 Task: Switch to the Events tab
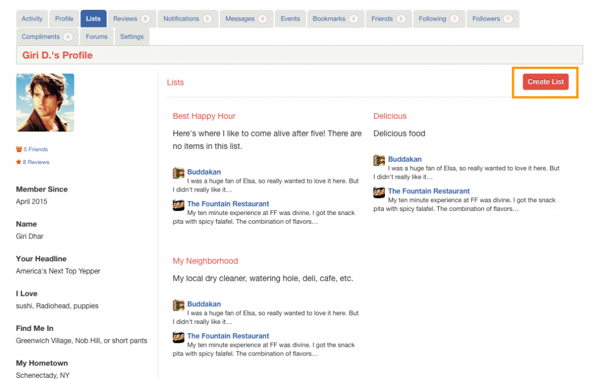coord(290,19)
